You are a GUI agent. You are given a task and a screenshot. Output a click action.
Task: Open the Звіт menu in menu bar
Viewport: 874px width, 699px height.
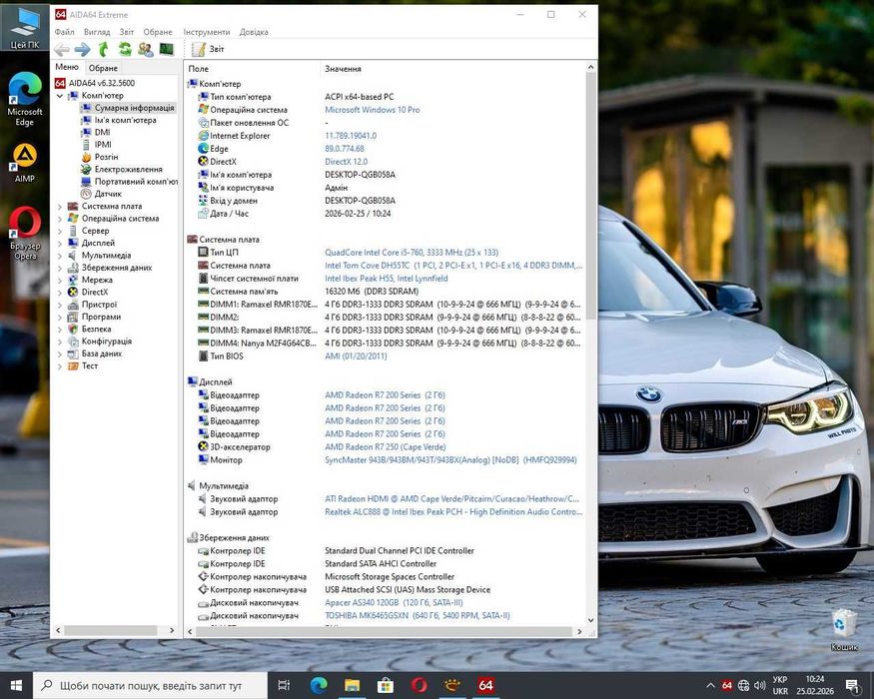[x=127, y=32]
